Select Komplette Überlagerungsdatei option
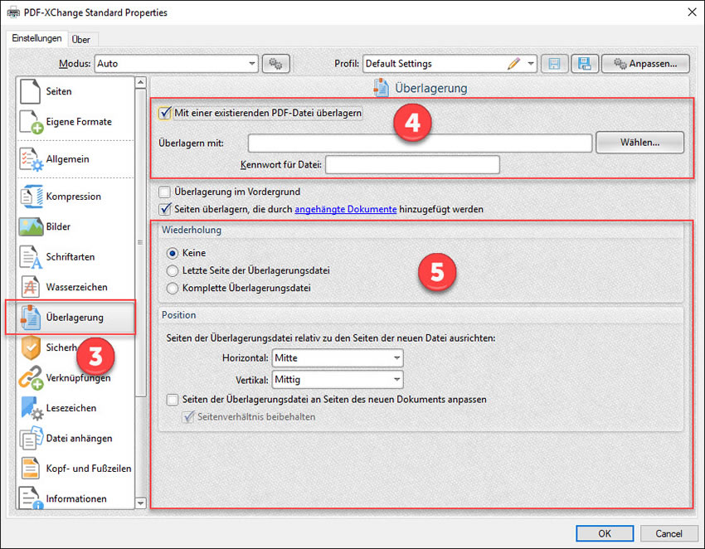This screenshot has width=705, height=549. click(173, 289)
